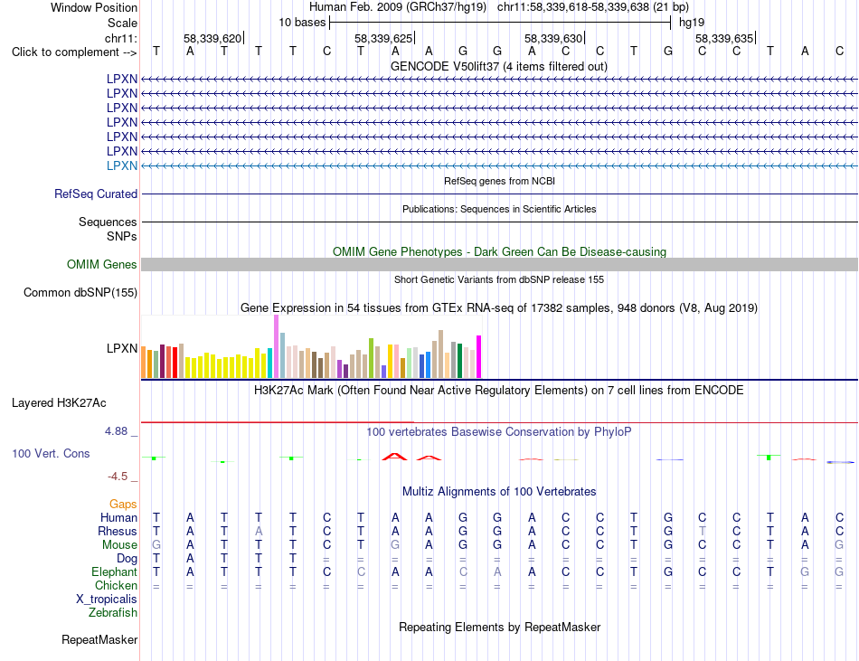
Task: Open the 100 Vert. Cons track label
Action: 51,453
